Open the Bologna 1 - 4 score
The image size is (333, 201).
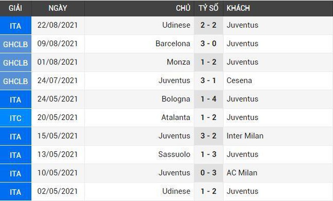pos(208,99)
